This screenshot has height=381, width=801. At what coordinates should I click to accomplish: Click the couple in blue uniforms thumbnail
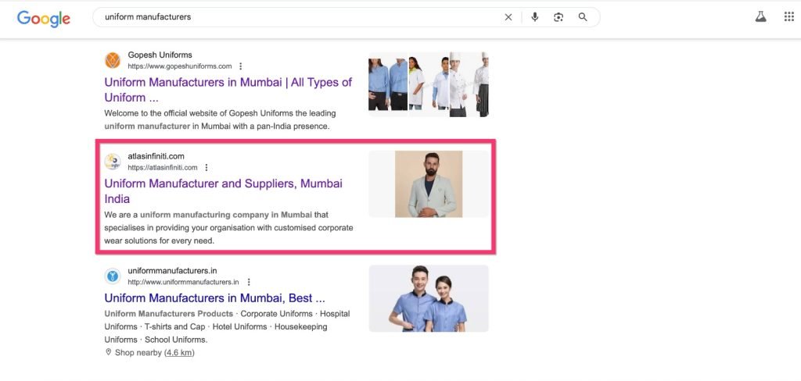pyautogui.click(x=429, y=298)
